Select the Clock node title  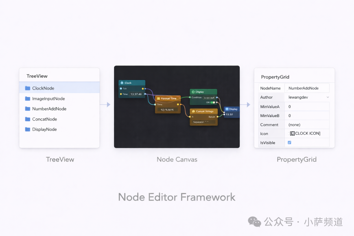click(128, 83)
